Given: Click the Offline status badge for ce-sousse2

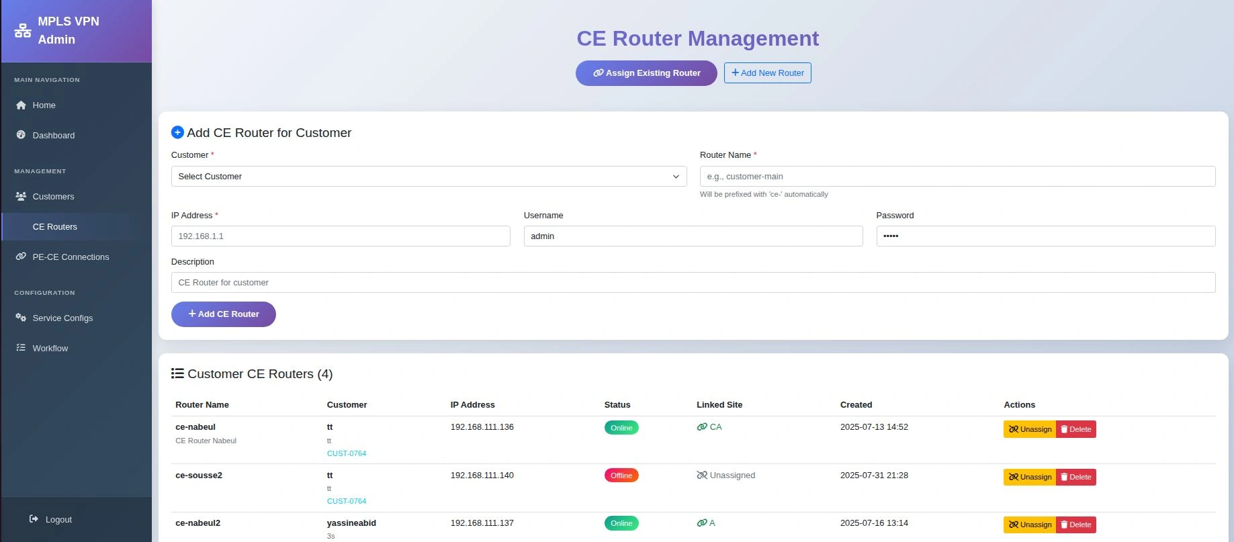Looking at the screenshot, I should pos(621,476).
